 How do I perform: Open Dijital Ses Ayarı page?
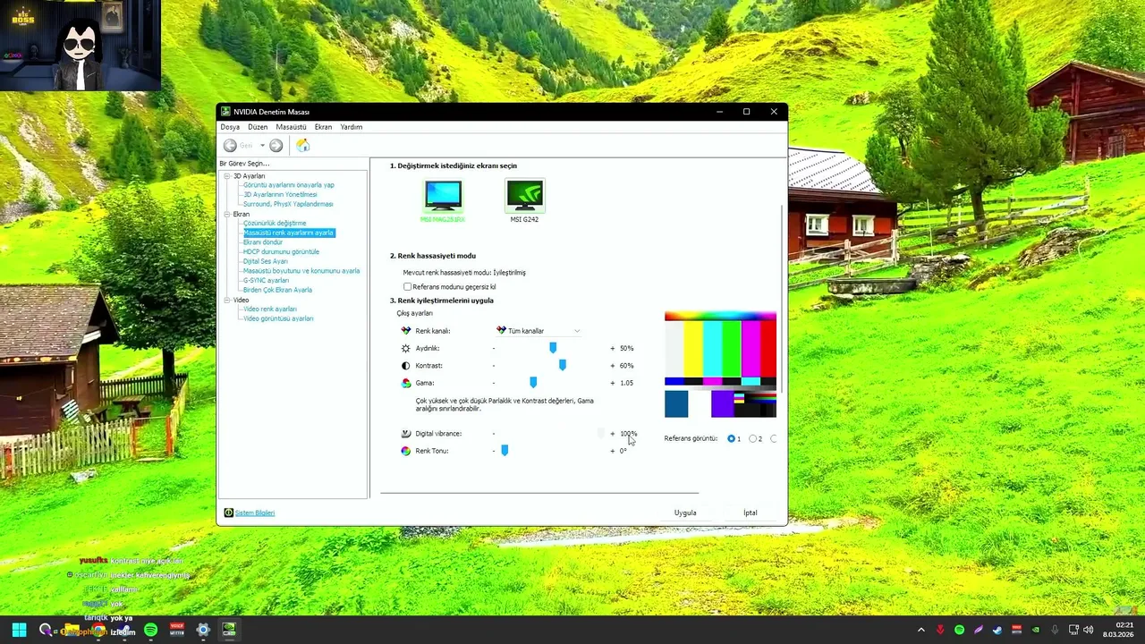point(266,261)
